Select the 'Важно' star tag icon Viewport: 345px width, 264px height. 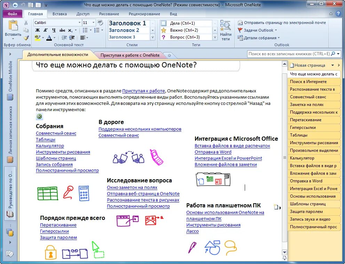click(x=164, y=30)
